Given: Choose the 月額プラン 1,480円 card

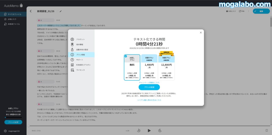Looking at the screenshot, I should pyautogui.click(x=149, y=67).
